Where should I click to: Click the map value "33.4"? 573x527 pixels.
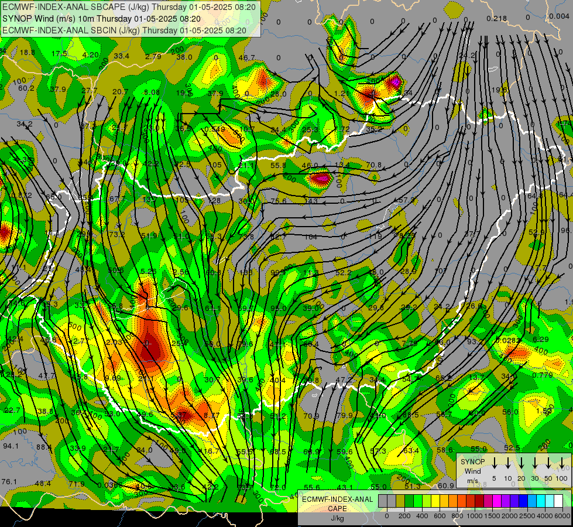click(122, 56)
